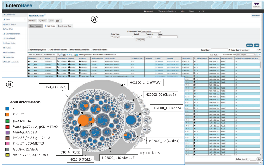The width and height of the screenshot is (265, 166).
Task: Adjust the 200 strains count stepper
Action: (61, 21)
